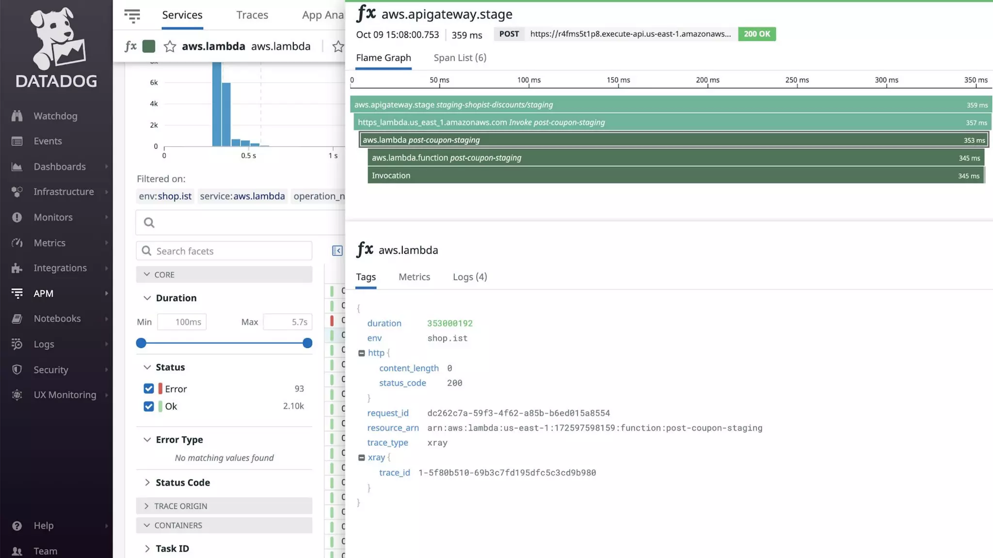993x558 pixels.
Task: Select the Flame Graph tab
Action: coord(384,58)
